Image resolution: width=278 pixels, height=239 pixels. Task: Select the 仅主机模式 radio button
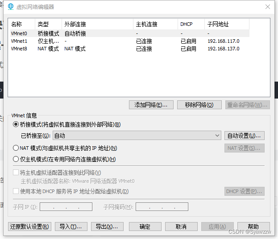click(16, 159)
